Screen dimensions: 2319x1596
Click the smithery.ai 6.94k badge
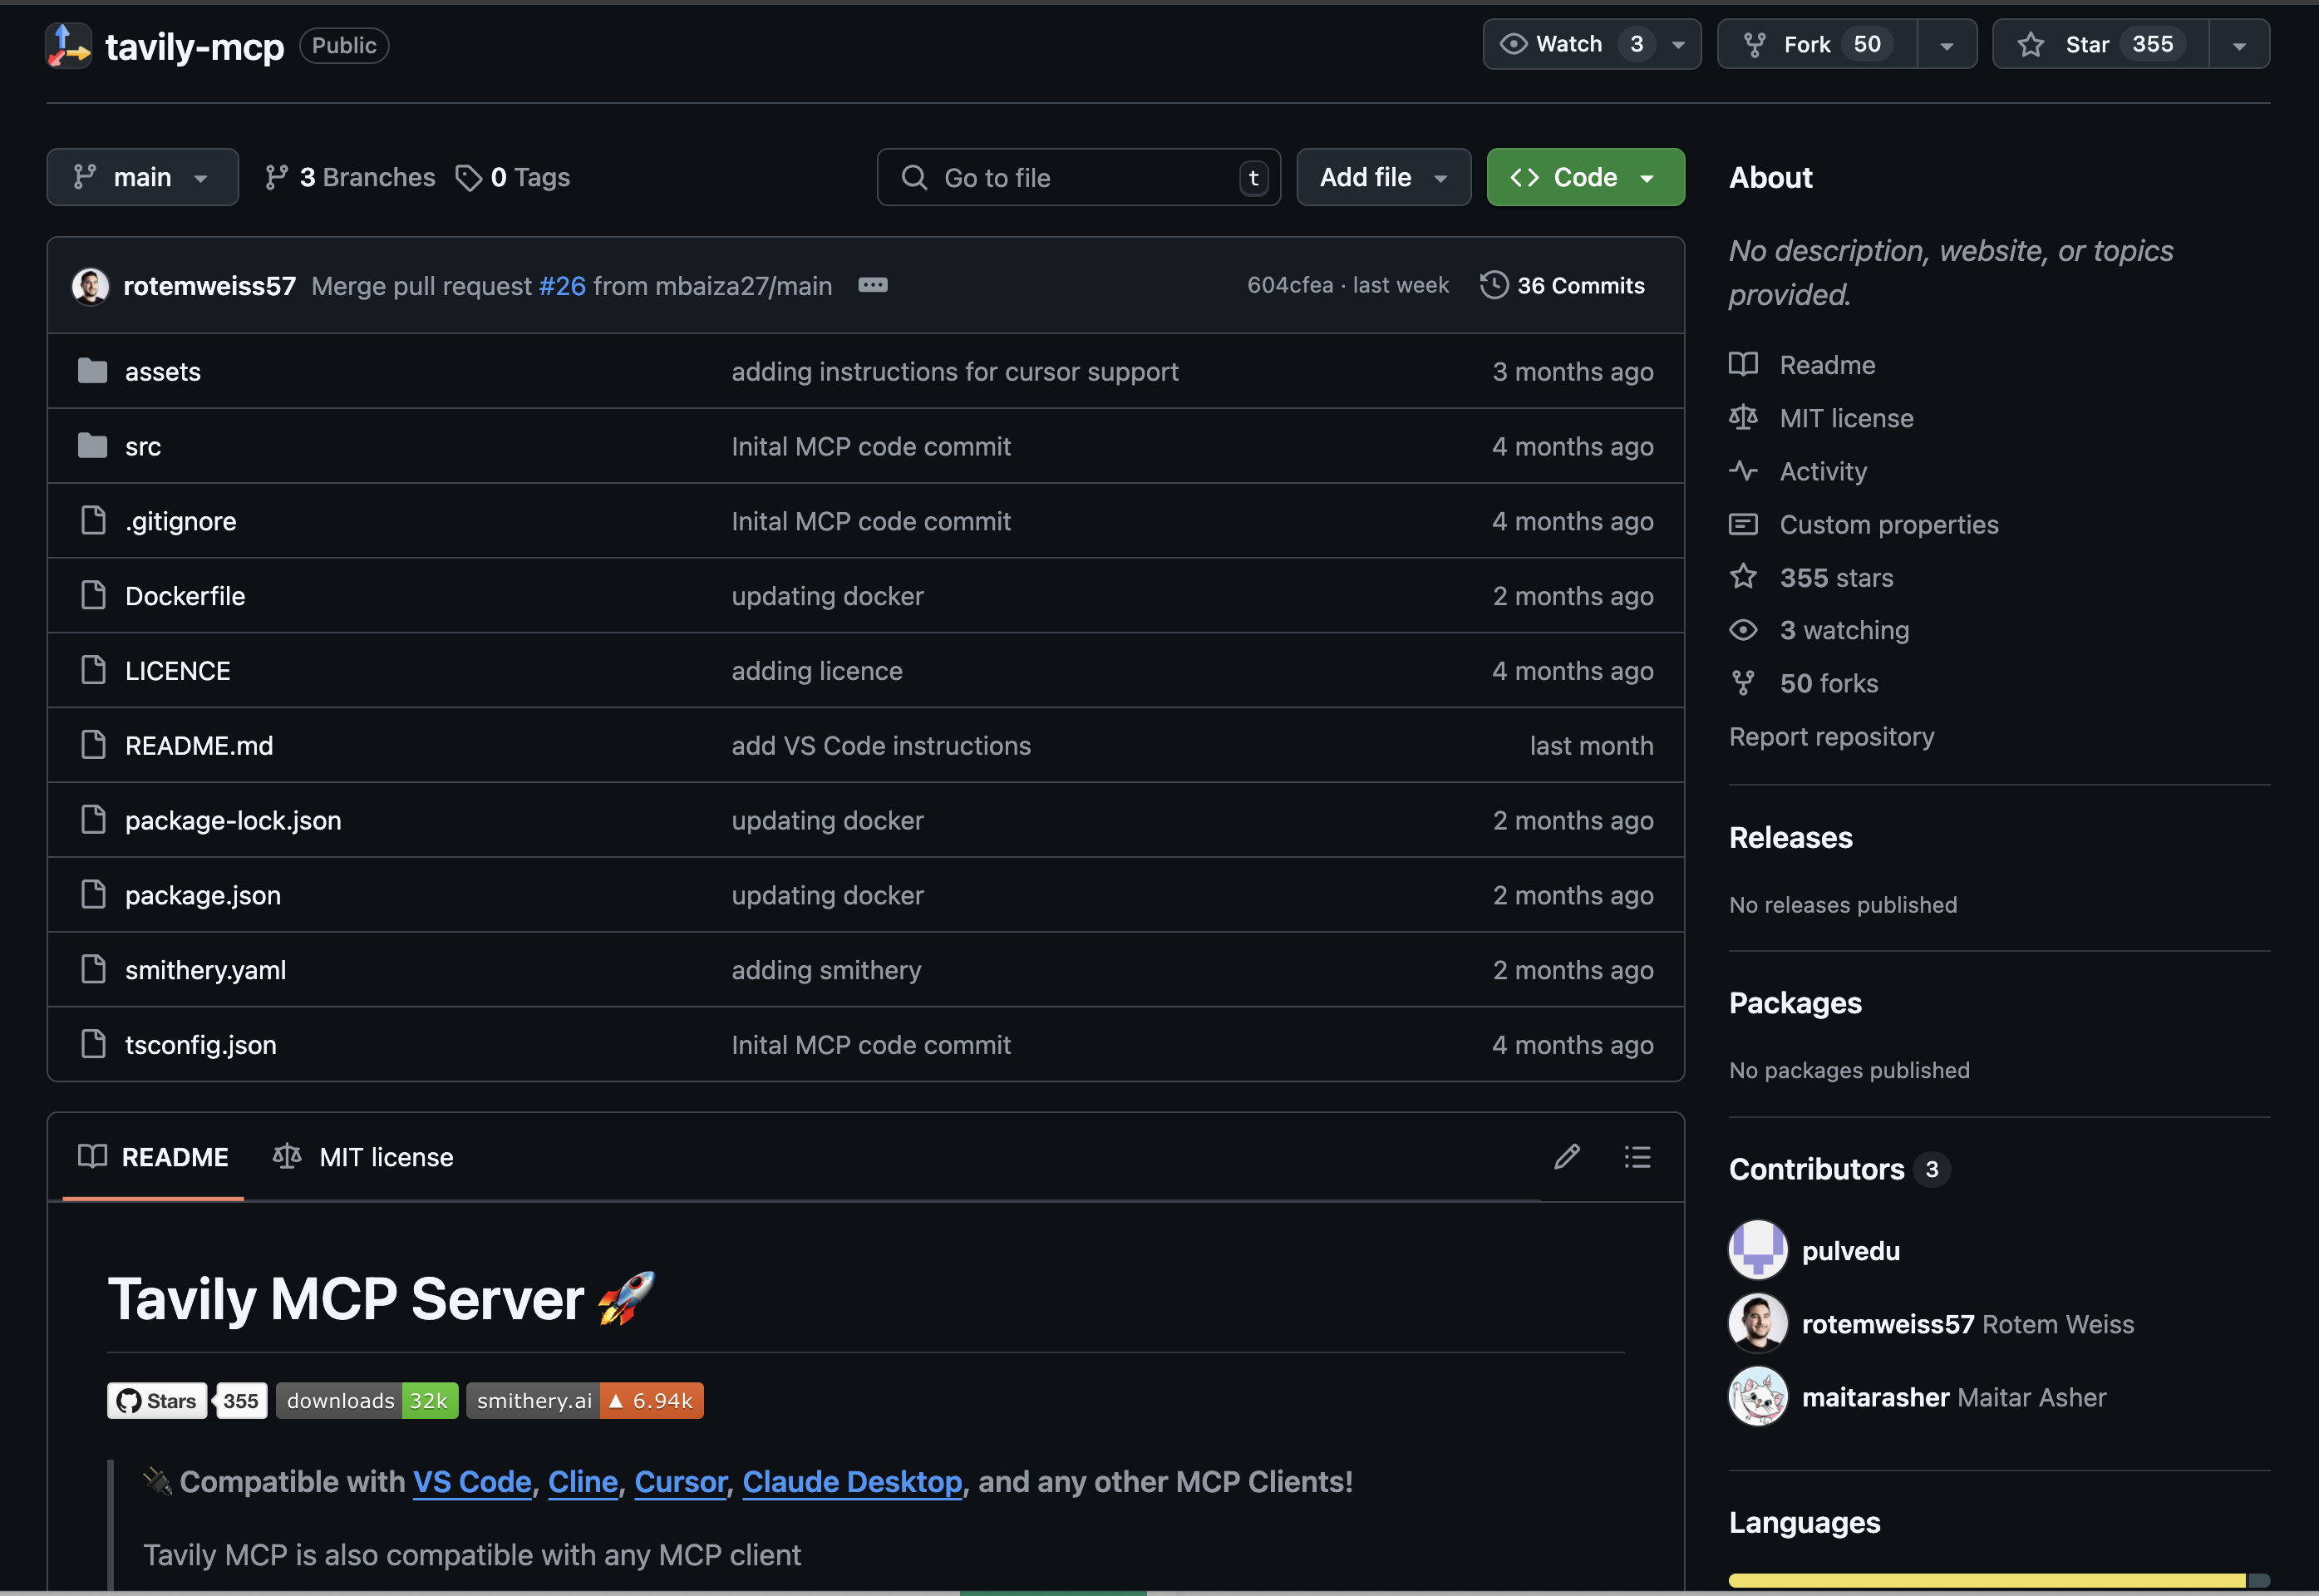[x=585, y=1400]
